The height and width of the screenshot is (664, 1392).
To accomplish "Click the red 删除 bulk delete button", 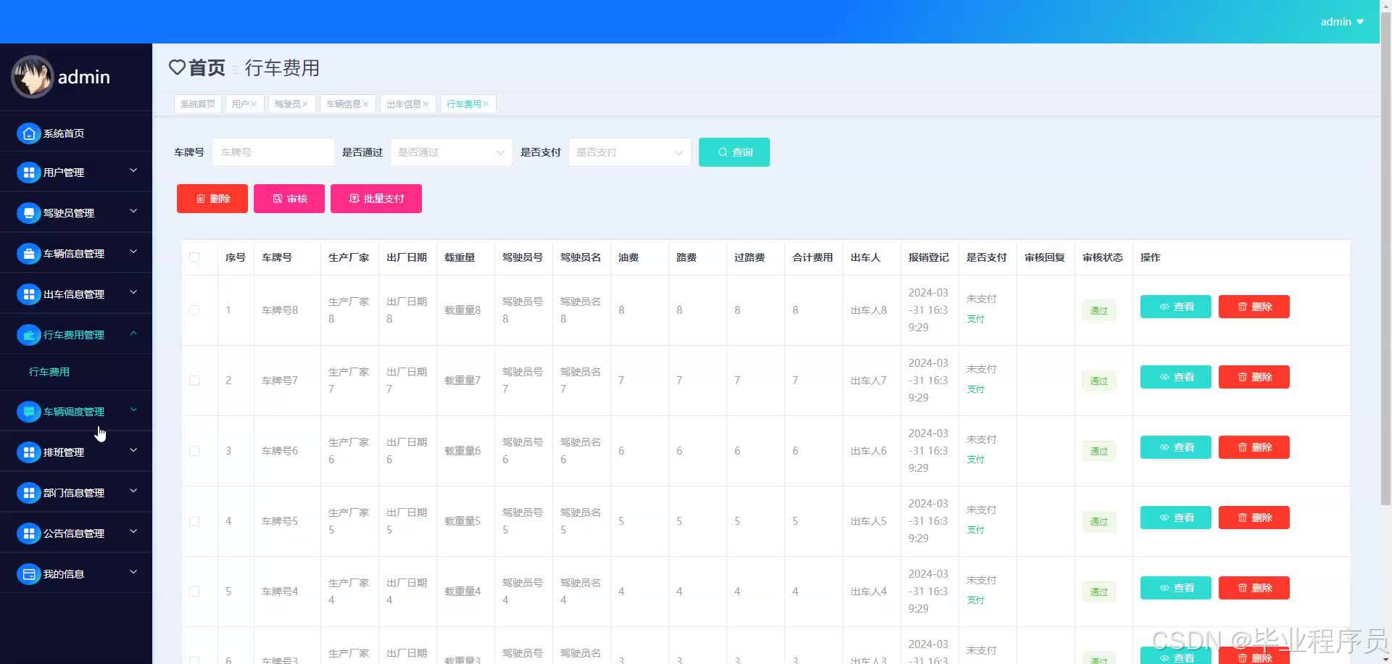I will click(212, 199).
